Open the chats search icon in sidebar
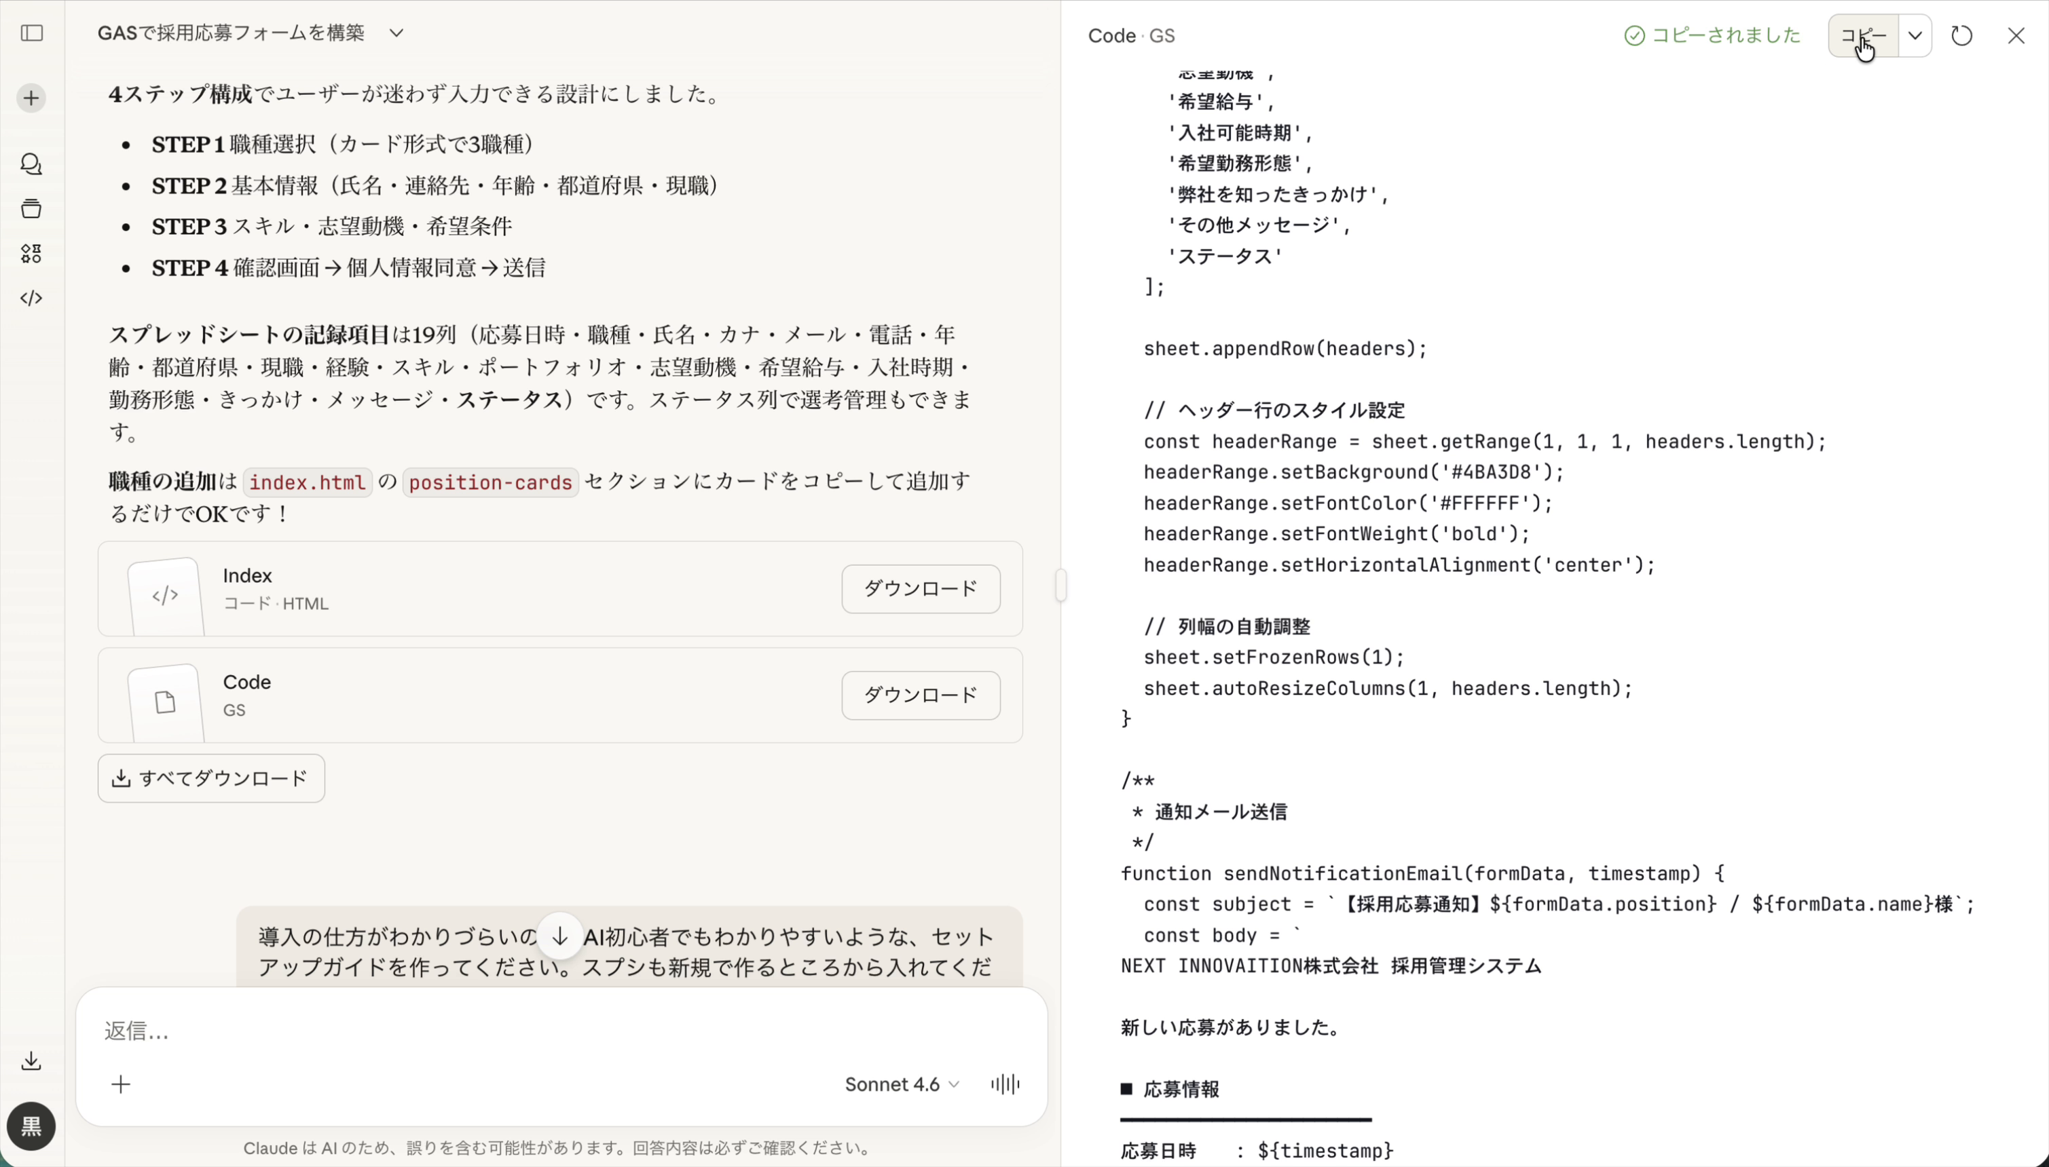This screenshot has width=2049, height=1167. click(x=31, y=165)
